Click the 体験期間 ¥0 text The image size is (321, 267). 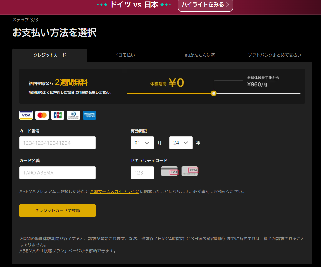coord(167,83)
